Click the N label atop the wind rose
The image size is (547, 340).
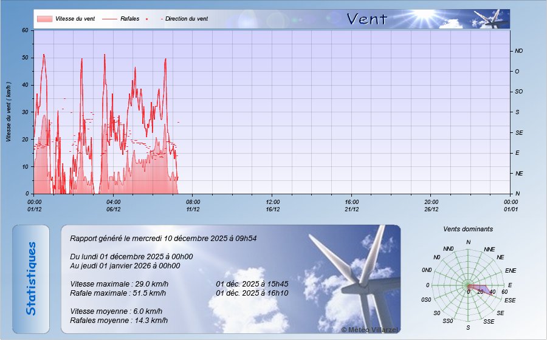(468, 243)
